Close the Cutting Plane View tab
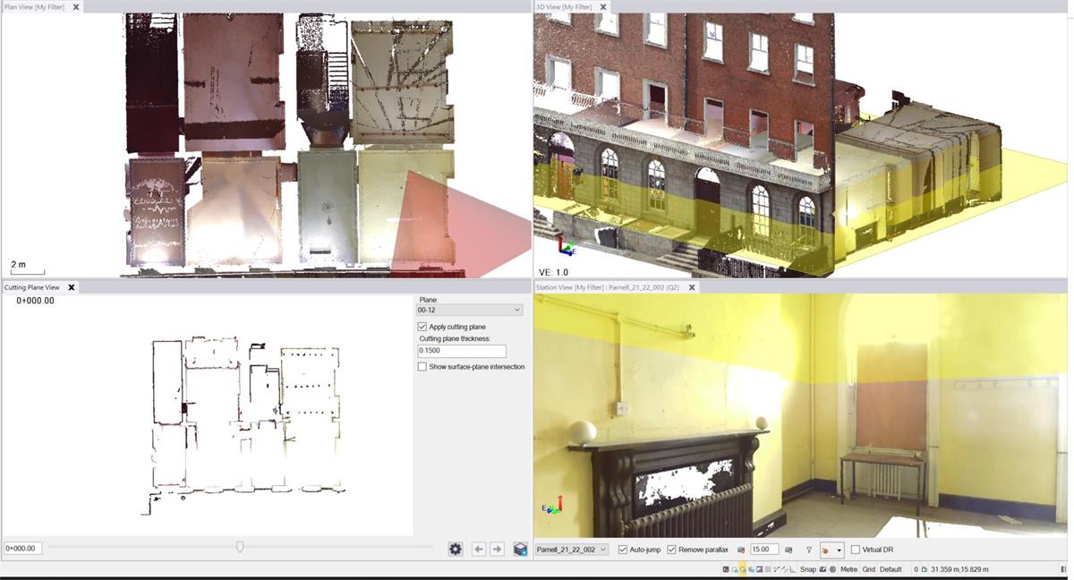 pyautogui.click(x=72, y=287)
